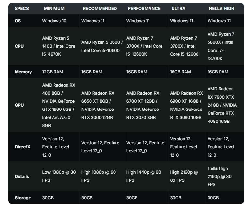The width and height of the screenshot is (251, 209).
Task: Click the Hella High 2160p @ 30 FPS cell
Action: tap(220, 176)
